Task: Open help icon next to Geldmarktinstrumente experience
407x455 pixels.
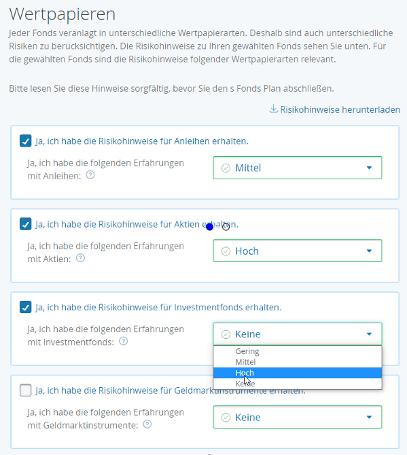Action: pos(147,424)
